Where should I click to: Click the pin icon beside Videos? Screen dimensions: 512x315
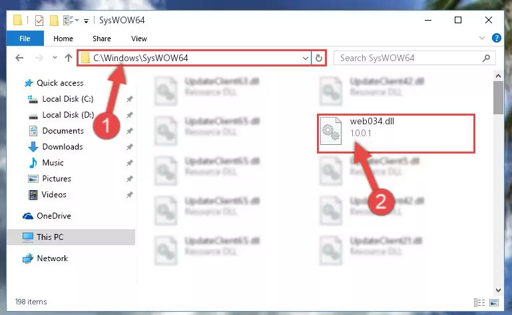[130, 195]
